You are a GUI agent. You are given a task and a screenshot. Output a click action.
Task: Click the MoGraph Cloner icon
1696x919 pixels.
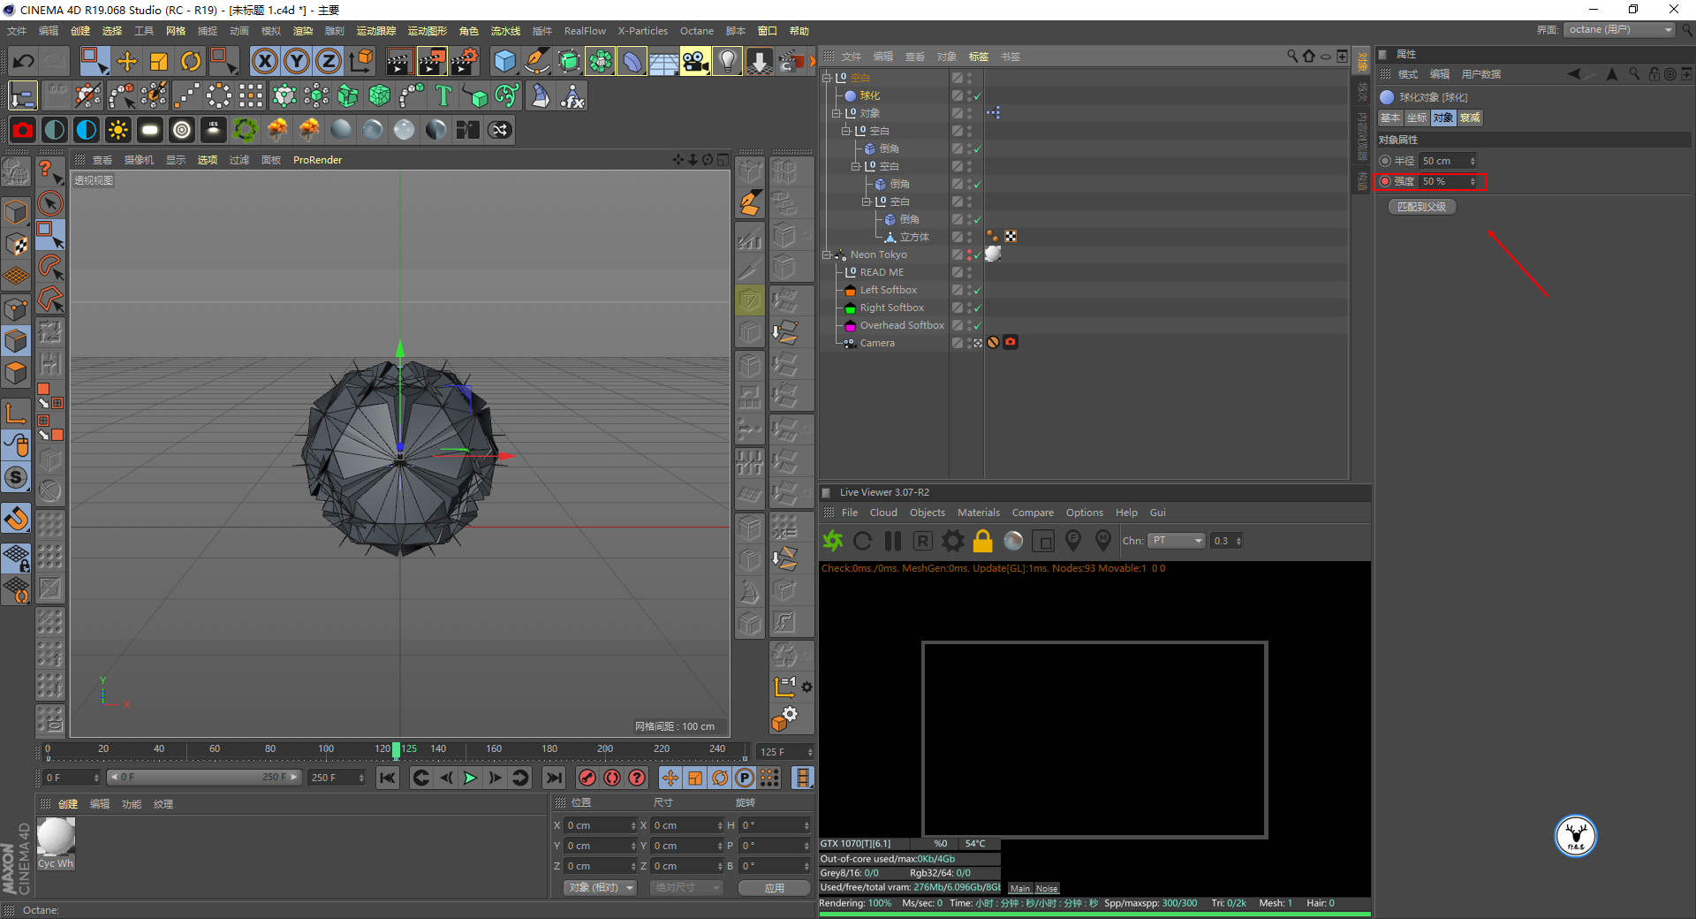316,95
